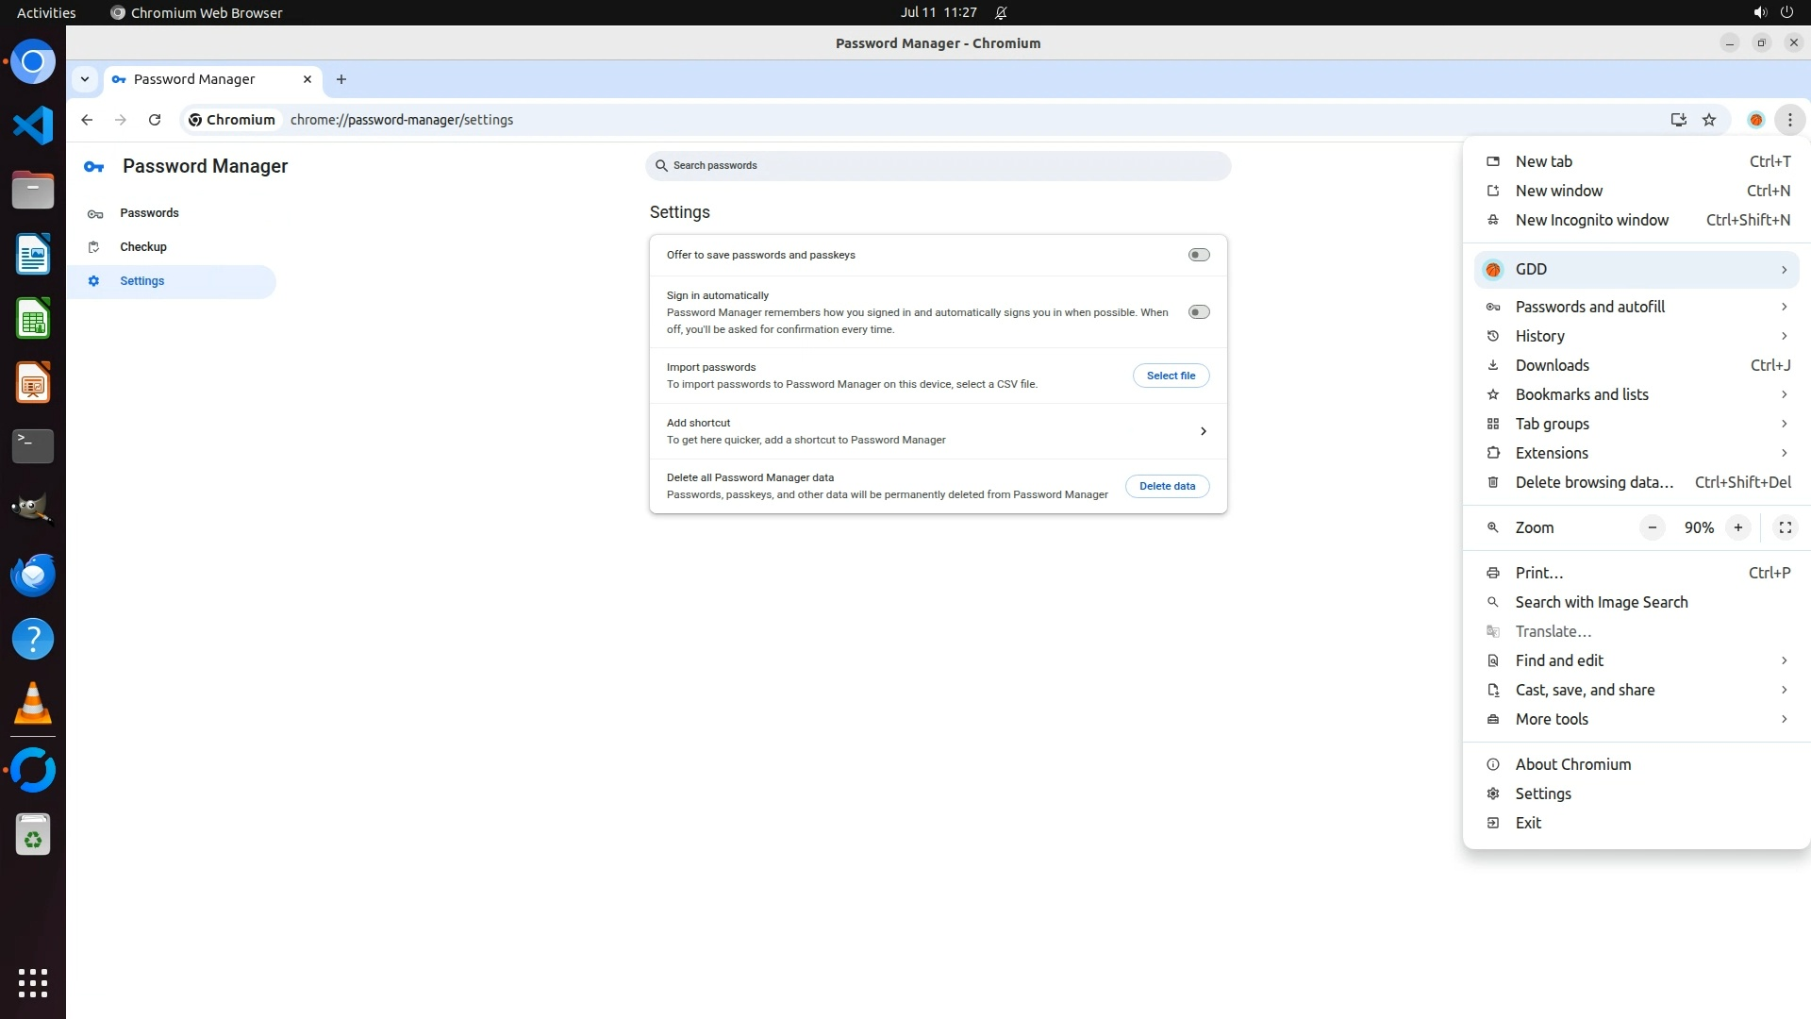The height and width of the screenshot is (1019, 1811).
Task: Toggle the Sign in automatically switch
Action: pyautogui.click(x=1198, y=312)
